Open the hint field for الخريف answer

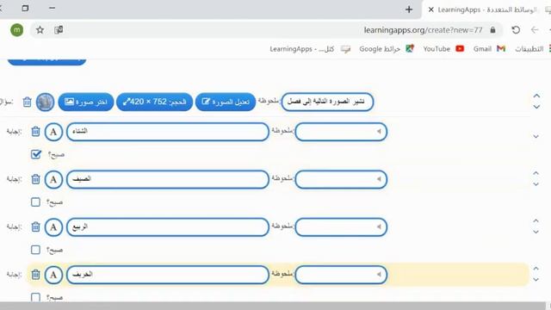tap(341, 275)
